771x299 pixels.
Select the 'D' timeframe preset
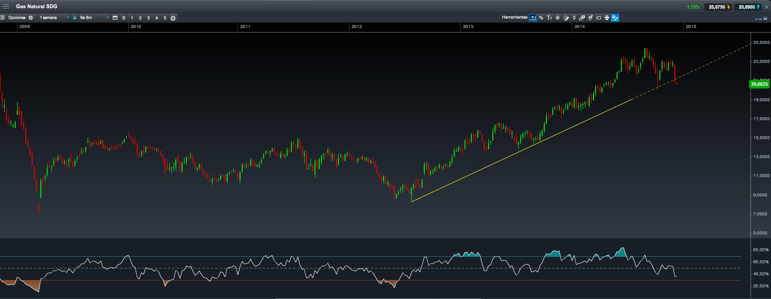tap(124, 18)
